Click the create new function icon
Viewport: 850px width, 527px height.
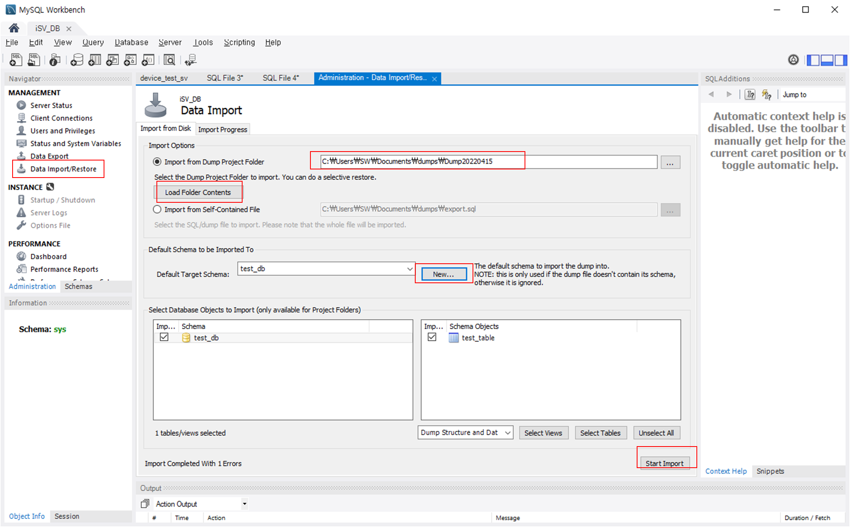[x=148, y=60]
